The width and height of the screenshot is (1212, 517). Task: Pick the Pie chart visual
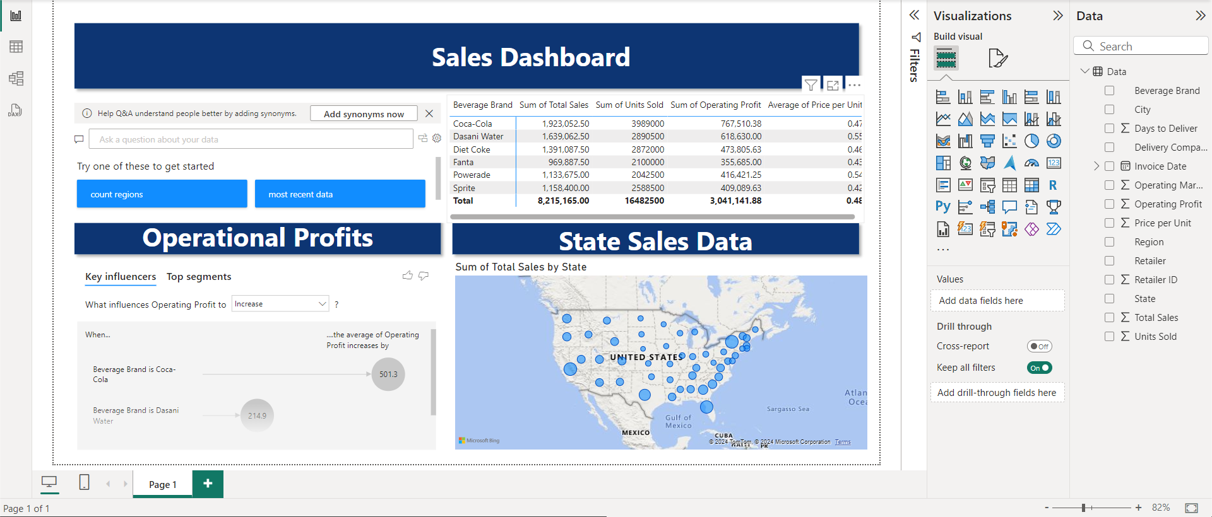1031,141
